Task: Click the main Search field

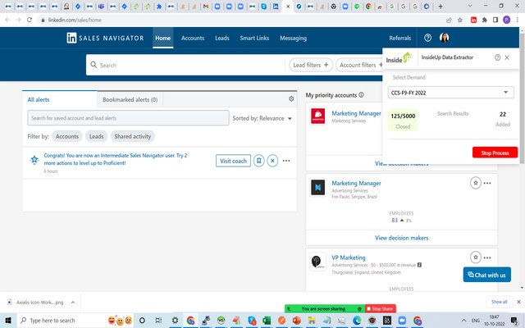Action: click(186, 65)
